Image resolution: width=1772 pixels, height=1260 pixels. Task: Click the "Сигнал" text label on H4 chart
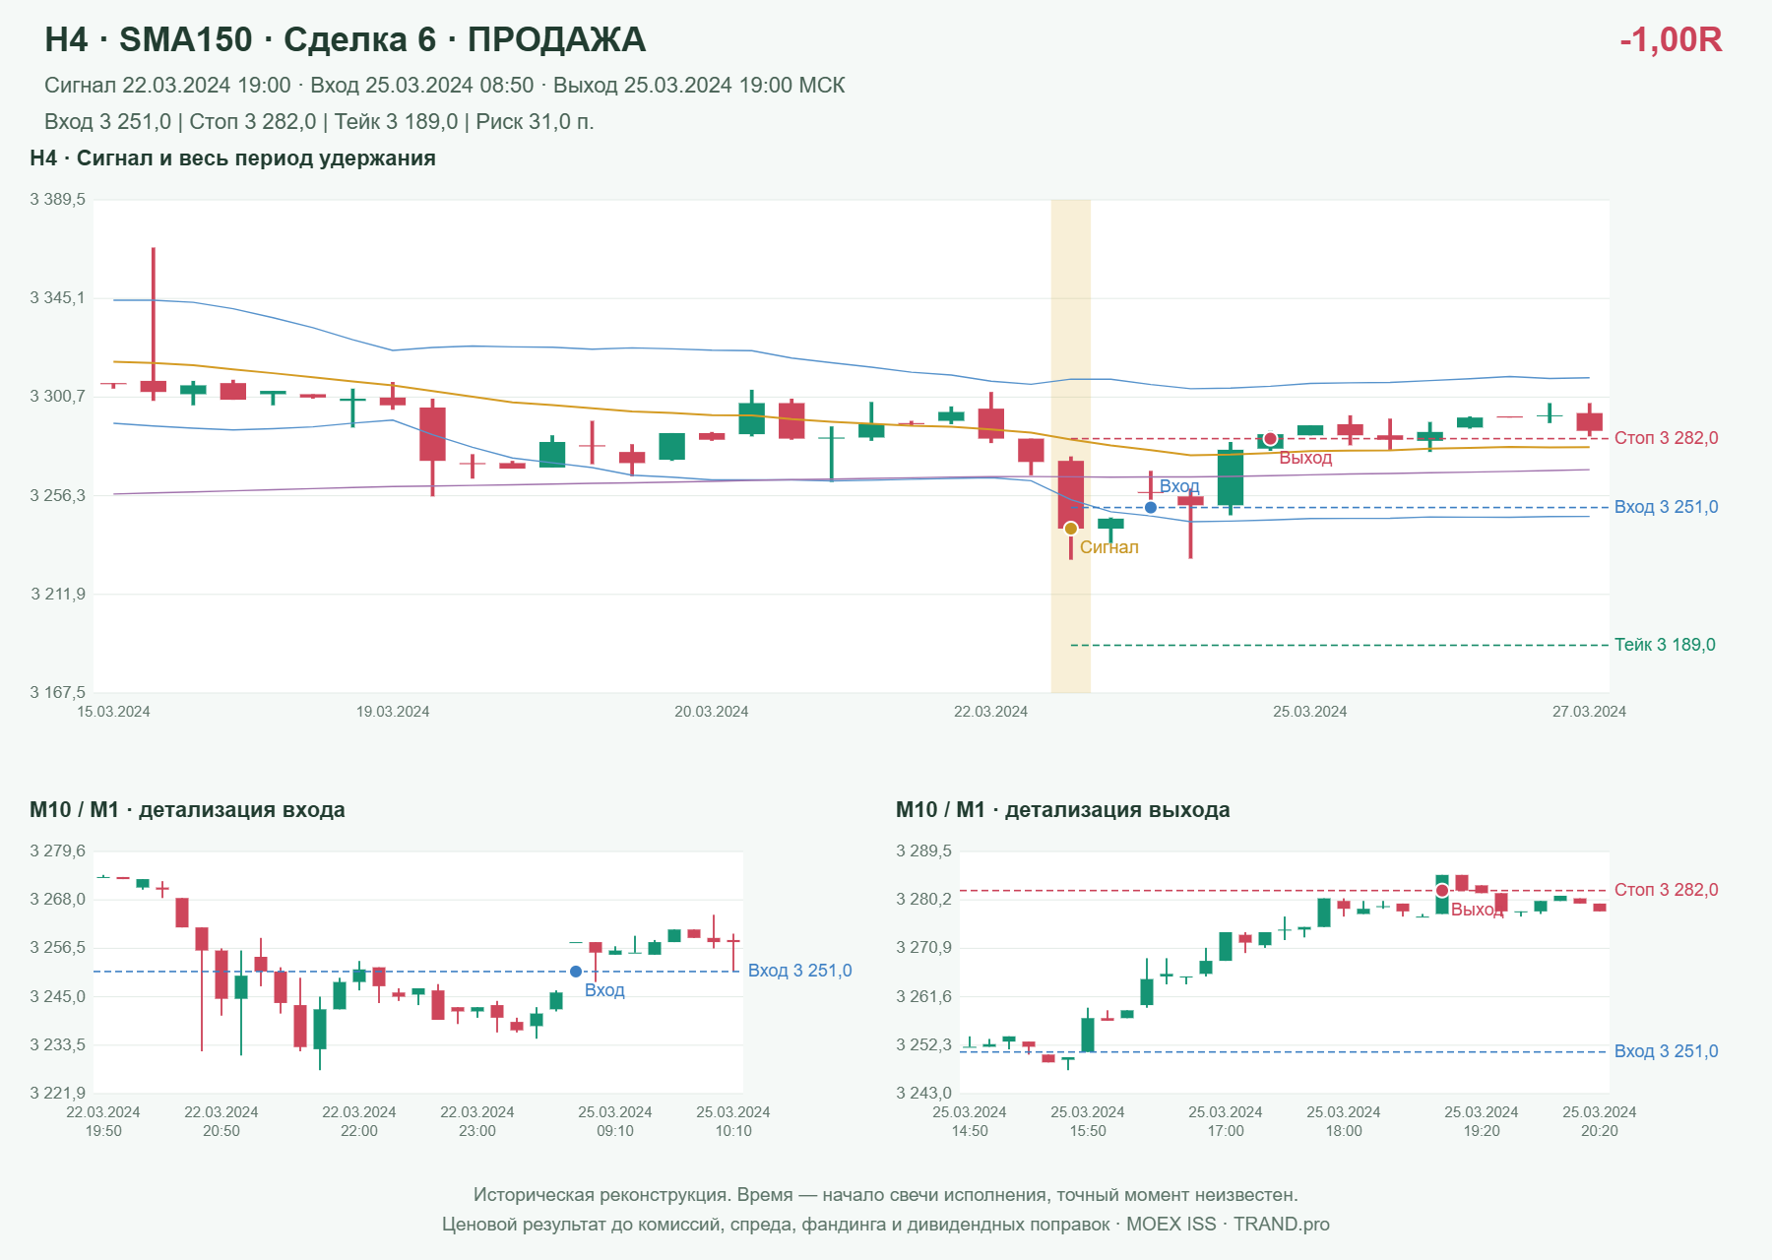(1109, 547)
